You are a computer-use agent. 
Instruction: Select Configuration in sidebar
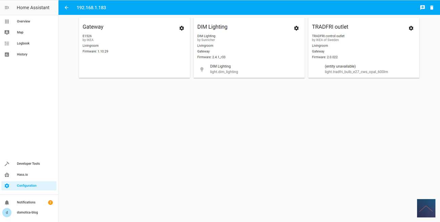coord(26,186)
